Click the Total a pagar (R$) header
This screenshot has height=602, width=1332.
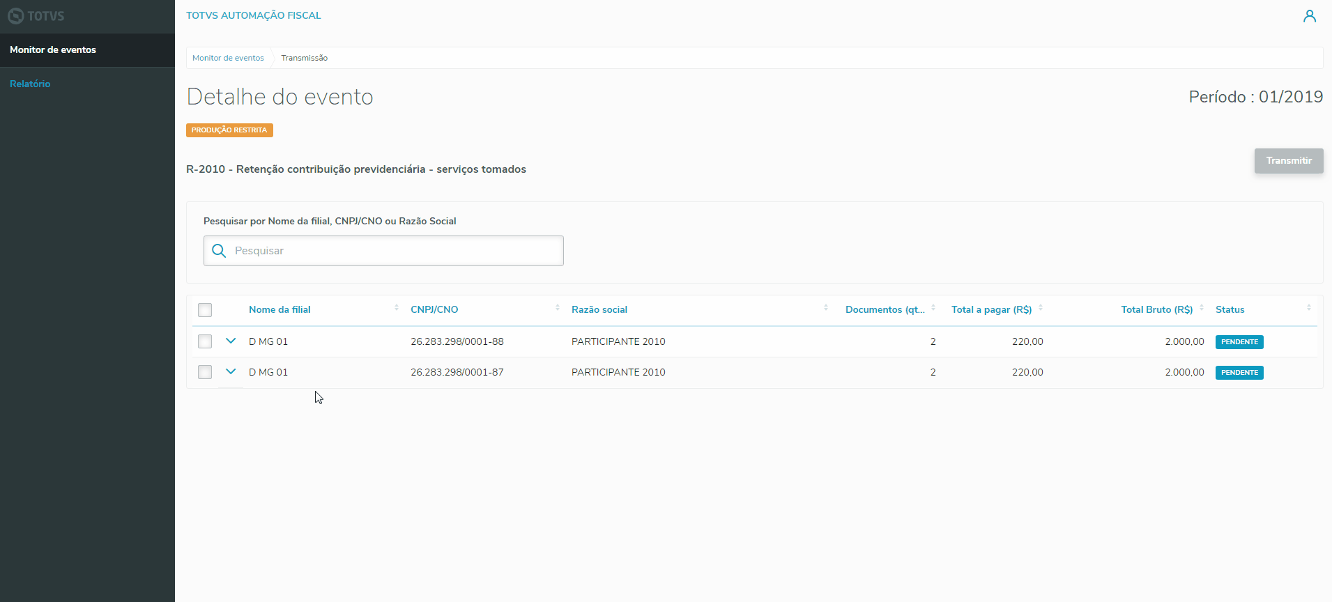991,309
